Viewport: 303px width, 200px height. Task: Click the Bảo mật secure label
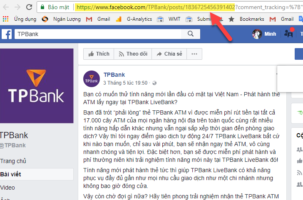coord(58,7)
